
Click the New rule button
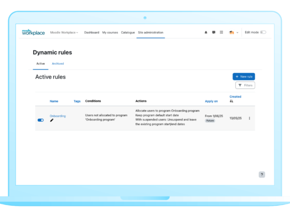(244, 76)
